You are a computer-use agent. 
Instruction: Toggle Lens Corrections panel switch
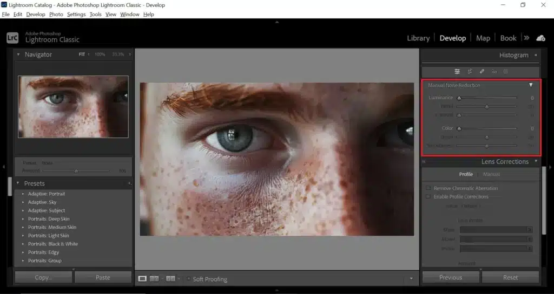(x=424, y=162)
